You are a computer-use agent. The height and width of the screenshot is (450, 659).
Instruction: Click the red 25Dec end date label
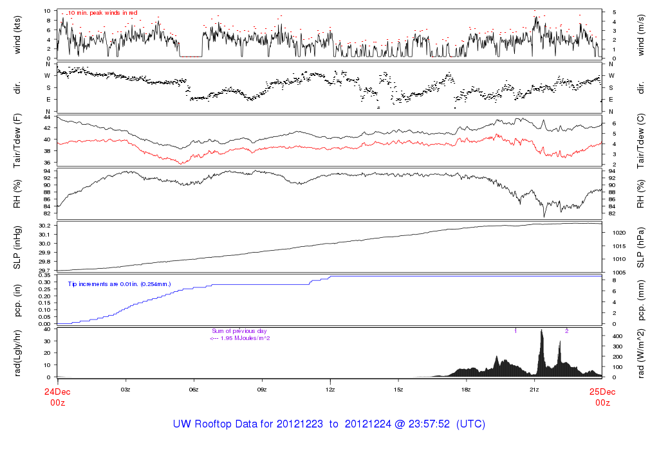602,390
